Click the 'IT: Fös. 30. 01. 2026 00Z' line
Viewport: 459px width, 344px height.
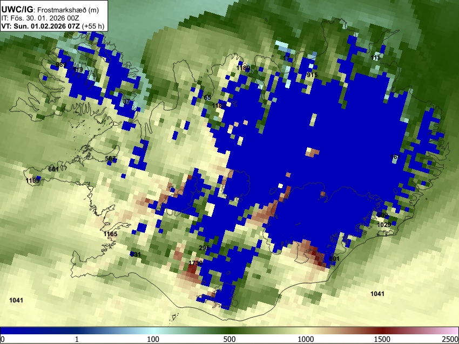[40, 18]
